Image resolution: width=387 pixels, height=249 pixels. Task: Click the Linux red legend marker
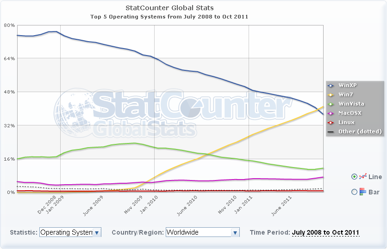[331, 123]
